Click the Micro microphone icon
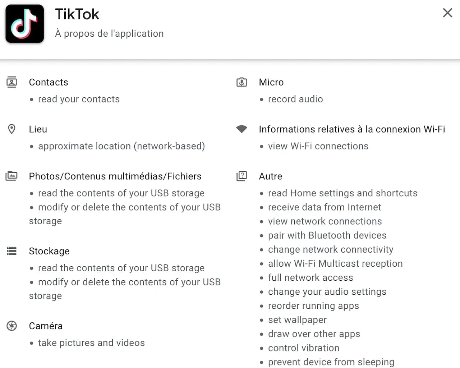 [x=241, y=82]
